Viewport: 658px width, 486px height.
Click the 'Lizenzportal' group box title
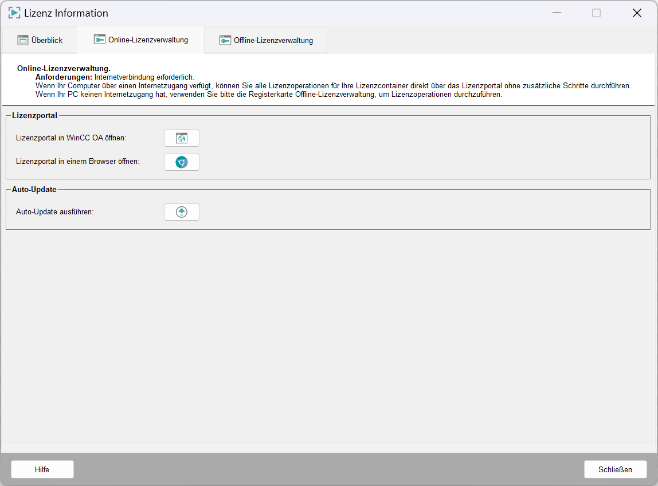[34, 115]
